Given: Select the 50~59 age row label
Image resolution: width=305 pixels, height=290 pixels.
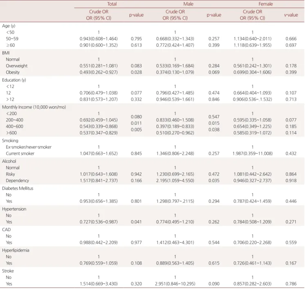Looking at the screenshot, I should coord(12,39).
